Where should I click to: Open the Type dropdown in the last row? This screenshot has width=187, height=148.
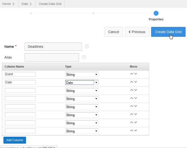tap(82, 131)
